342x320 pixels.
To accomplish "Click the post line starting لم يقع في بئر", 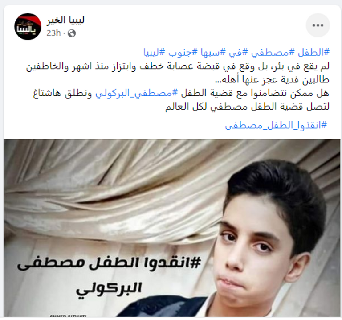I will click(178, 66).
